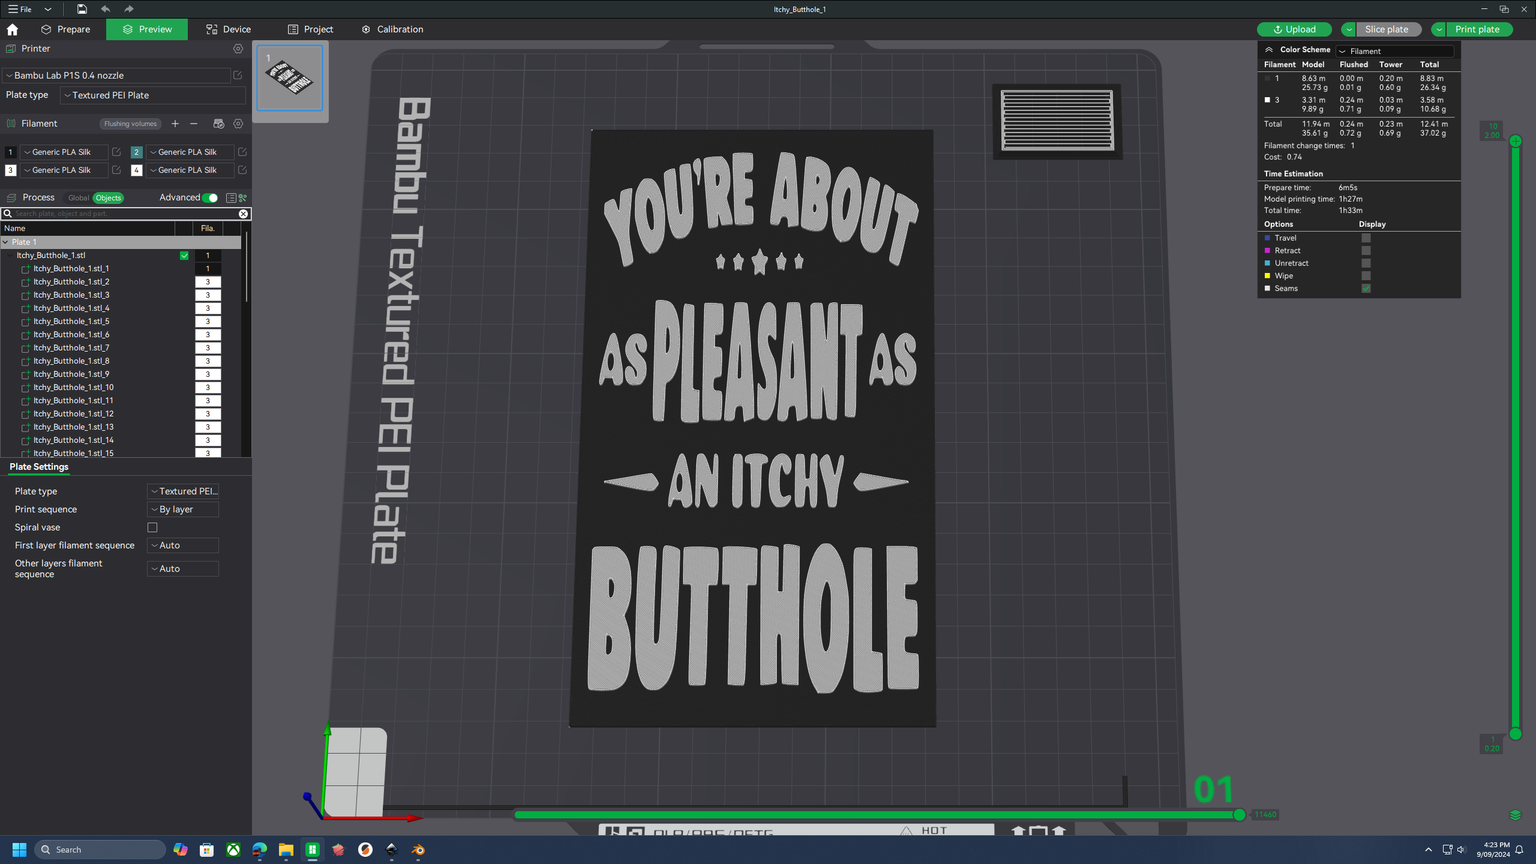Switch process scope to Objects
Viewport: 1536px width, 864px height.
(109, 198)
